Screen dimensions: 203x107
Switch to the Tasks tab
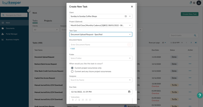coord(35,21)
